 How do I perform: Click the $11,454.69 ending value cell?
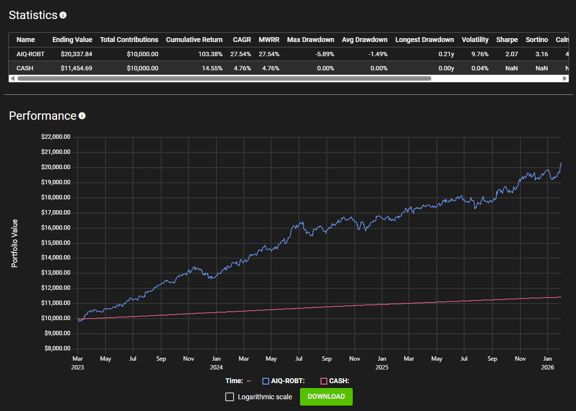[76, 68]
